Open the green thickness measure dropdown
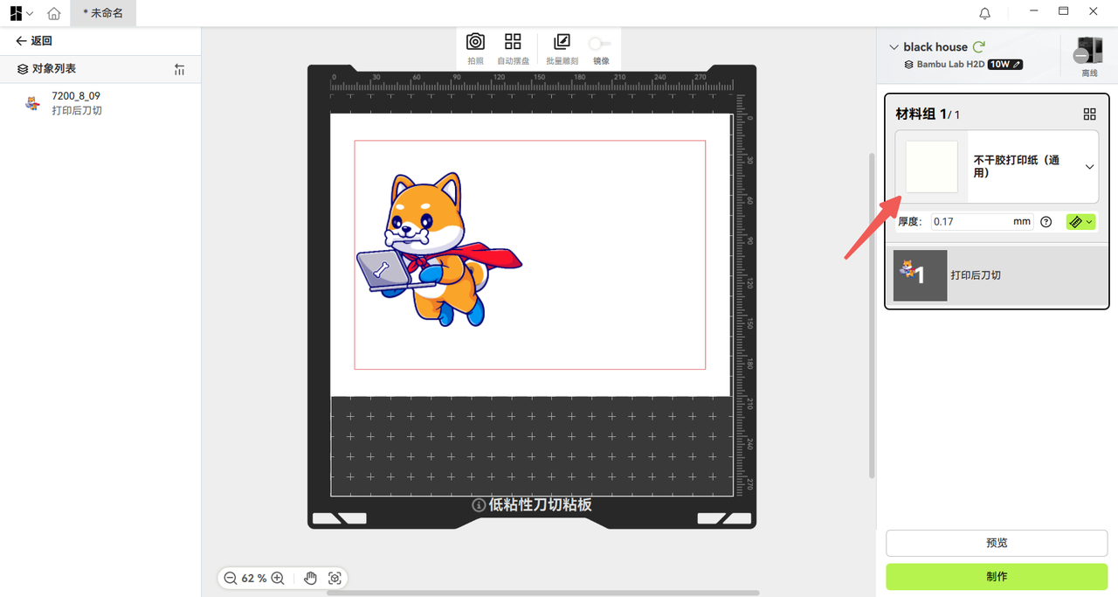The image size is (1118, 597). [x=1080, y=222]
